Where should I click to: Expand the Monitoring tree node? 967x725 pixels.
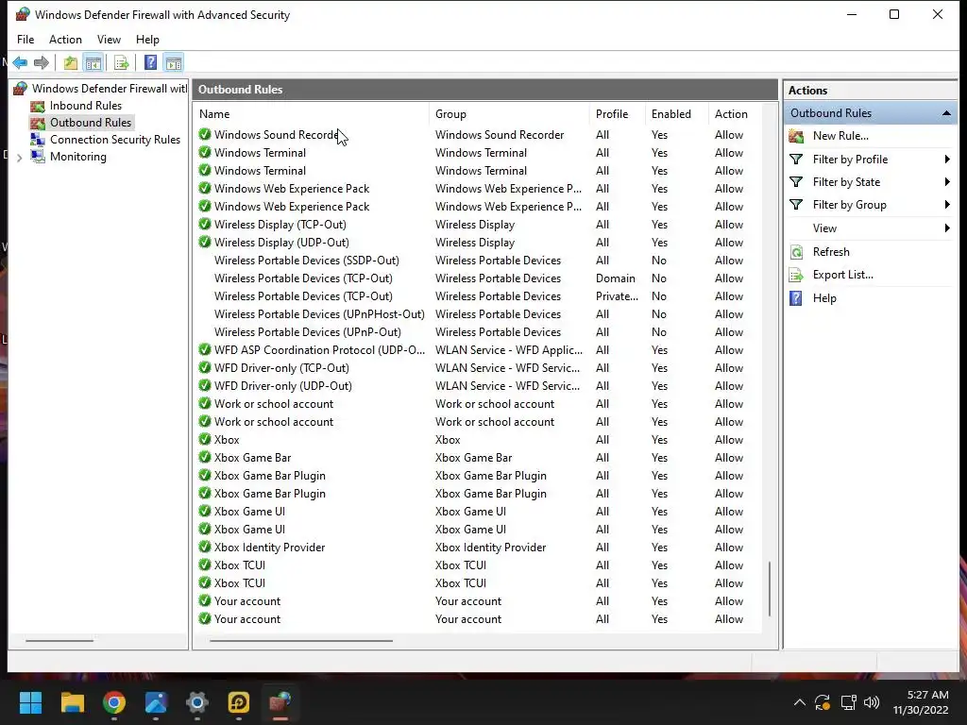point(20,158)
